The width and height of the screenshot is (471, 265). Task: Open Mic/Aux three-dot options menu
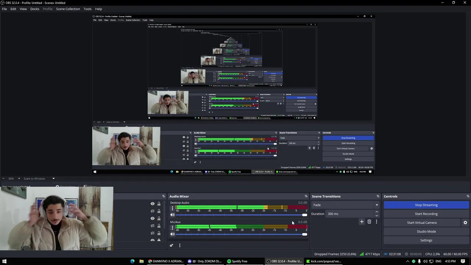coord(172,228)
